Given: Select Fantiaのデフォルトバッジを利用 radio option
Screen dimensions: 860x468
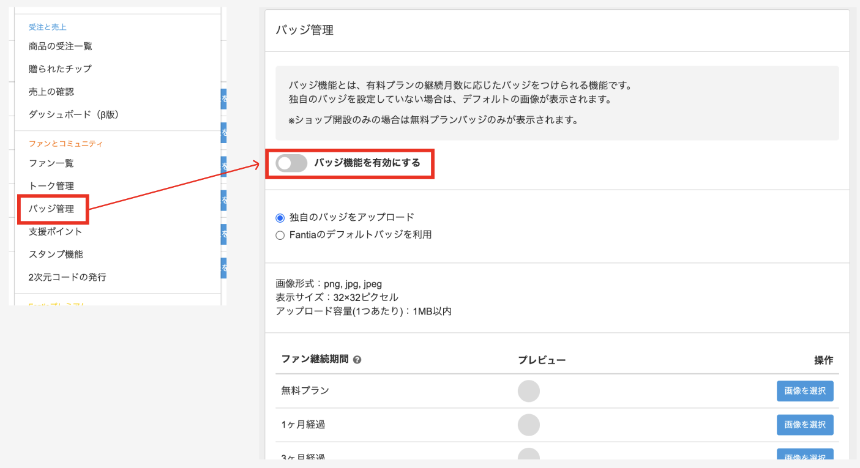Looking at the screenshot, I should click(x=280, y=235).
